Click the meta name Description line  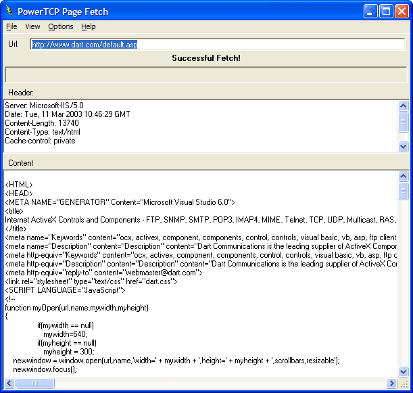tap(201, 246)
